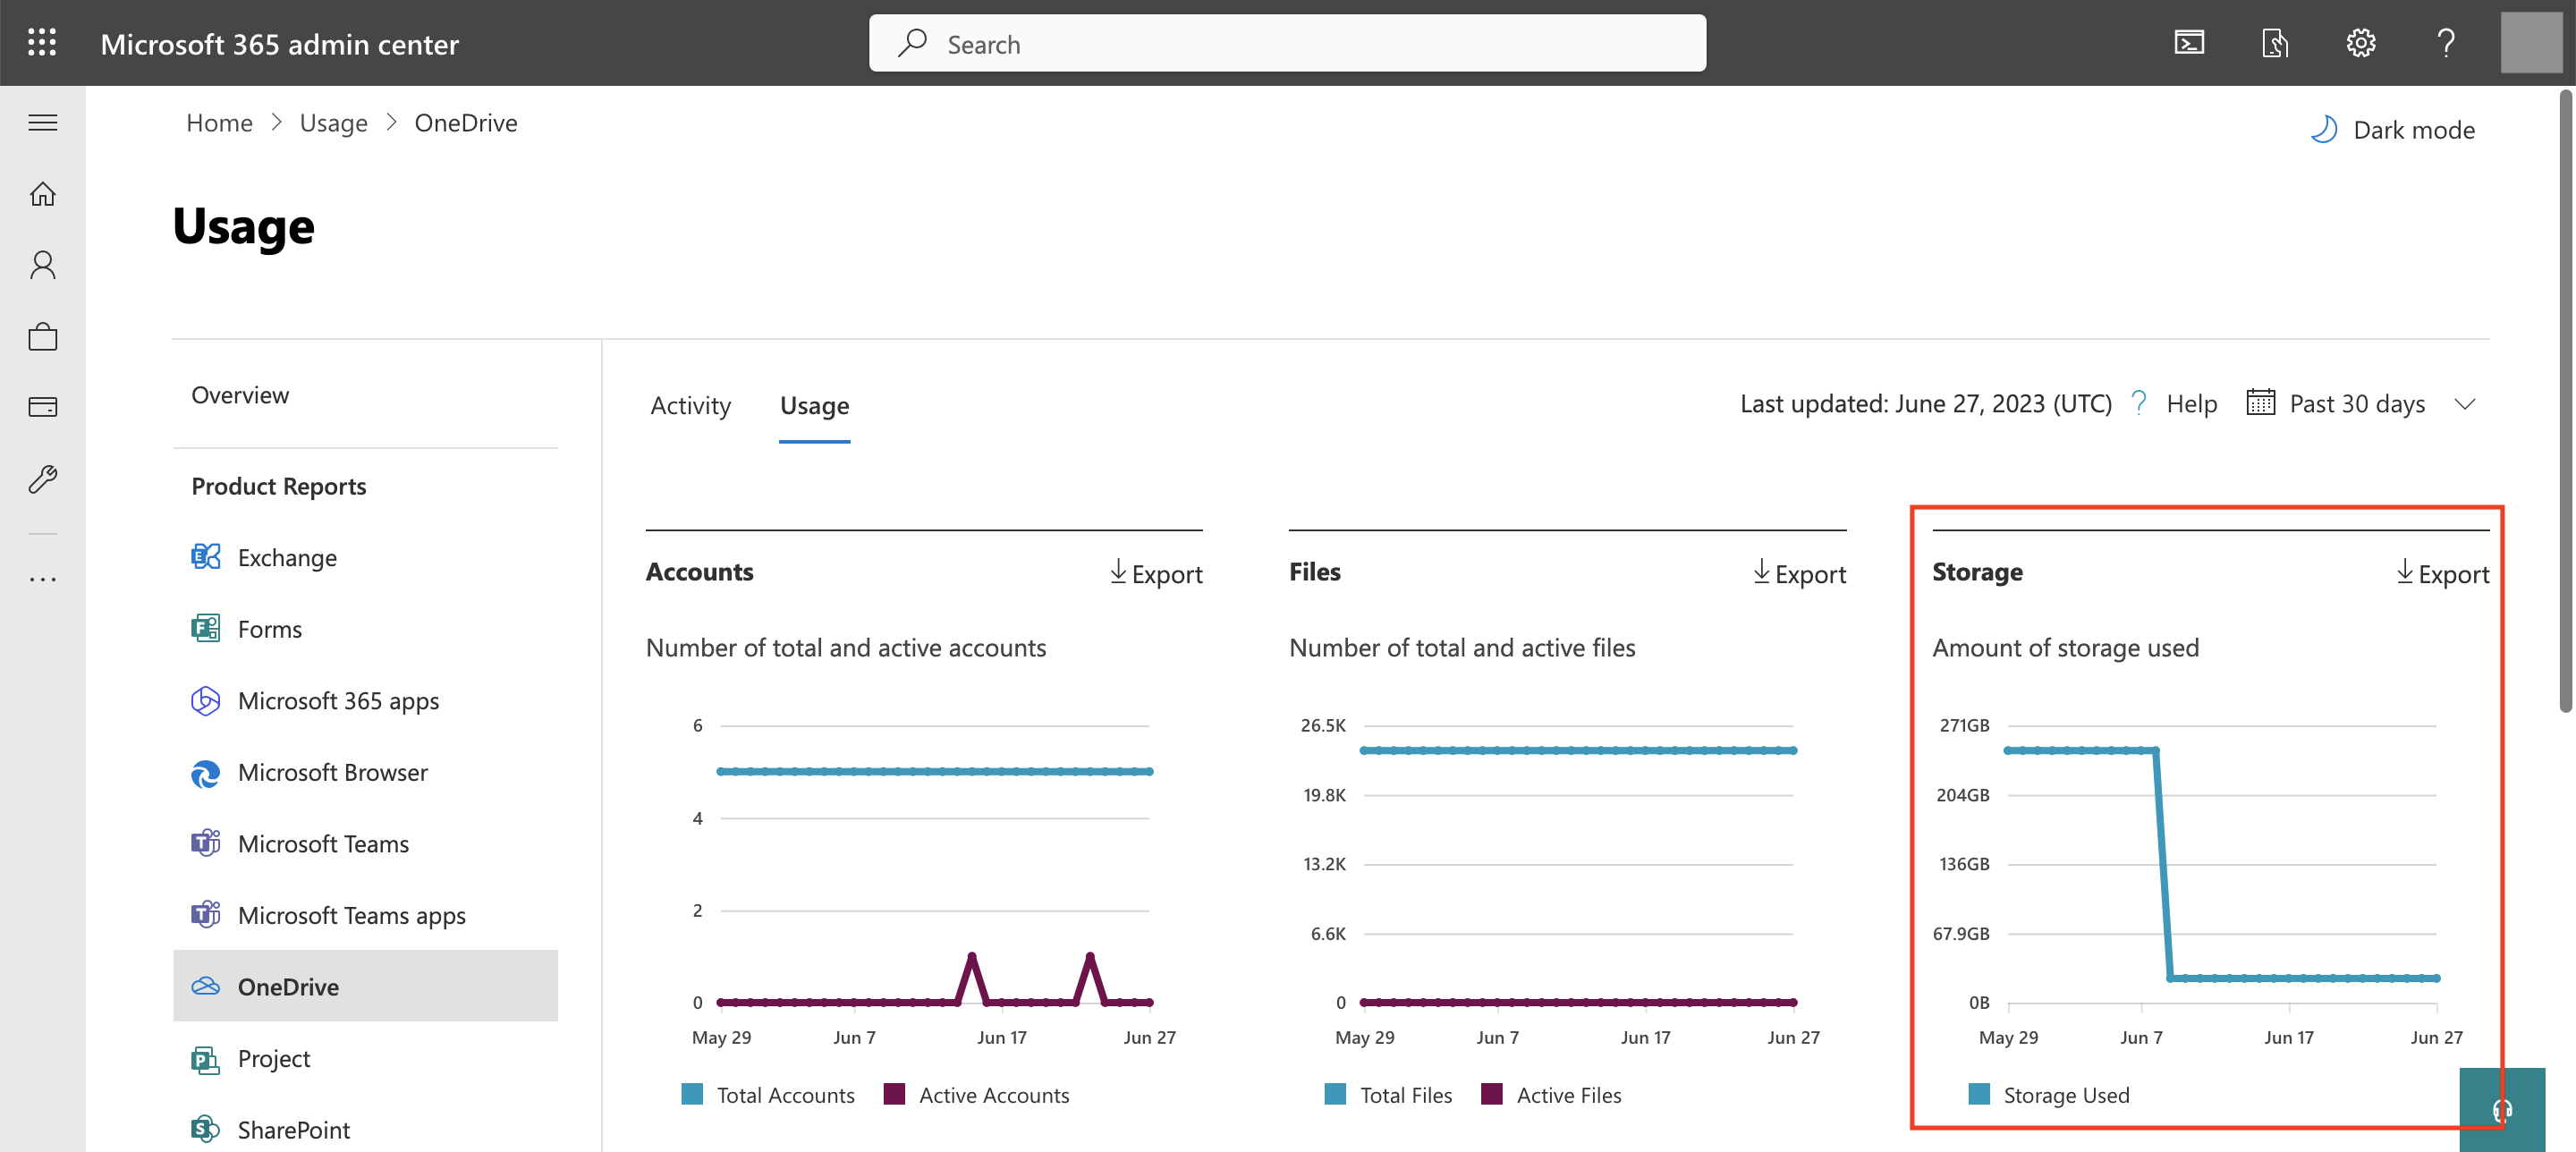Screen dimensions: 2576x1152
Task: Select the Usage tab
Action: click(x=815, y=405)
